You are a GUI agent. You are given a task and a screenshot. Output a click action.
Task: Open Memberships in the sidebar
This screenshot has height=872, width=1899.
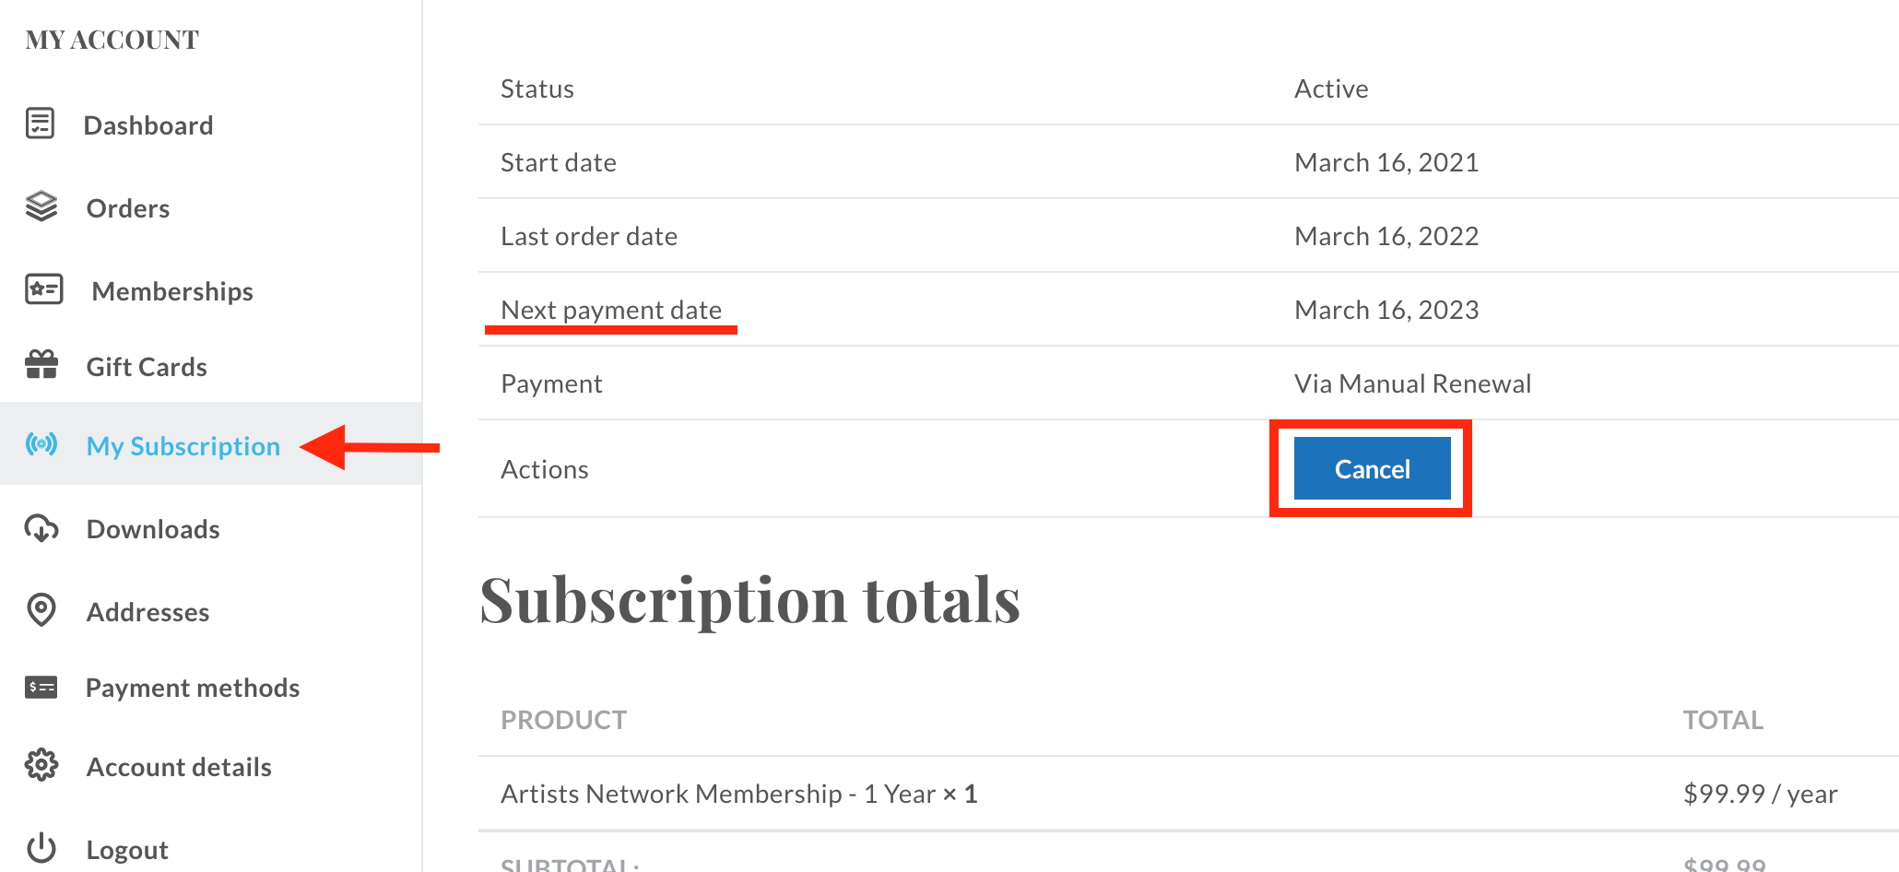[172, 291]
